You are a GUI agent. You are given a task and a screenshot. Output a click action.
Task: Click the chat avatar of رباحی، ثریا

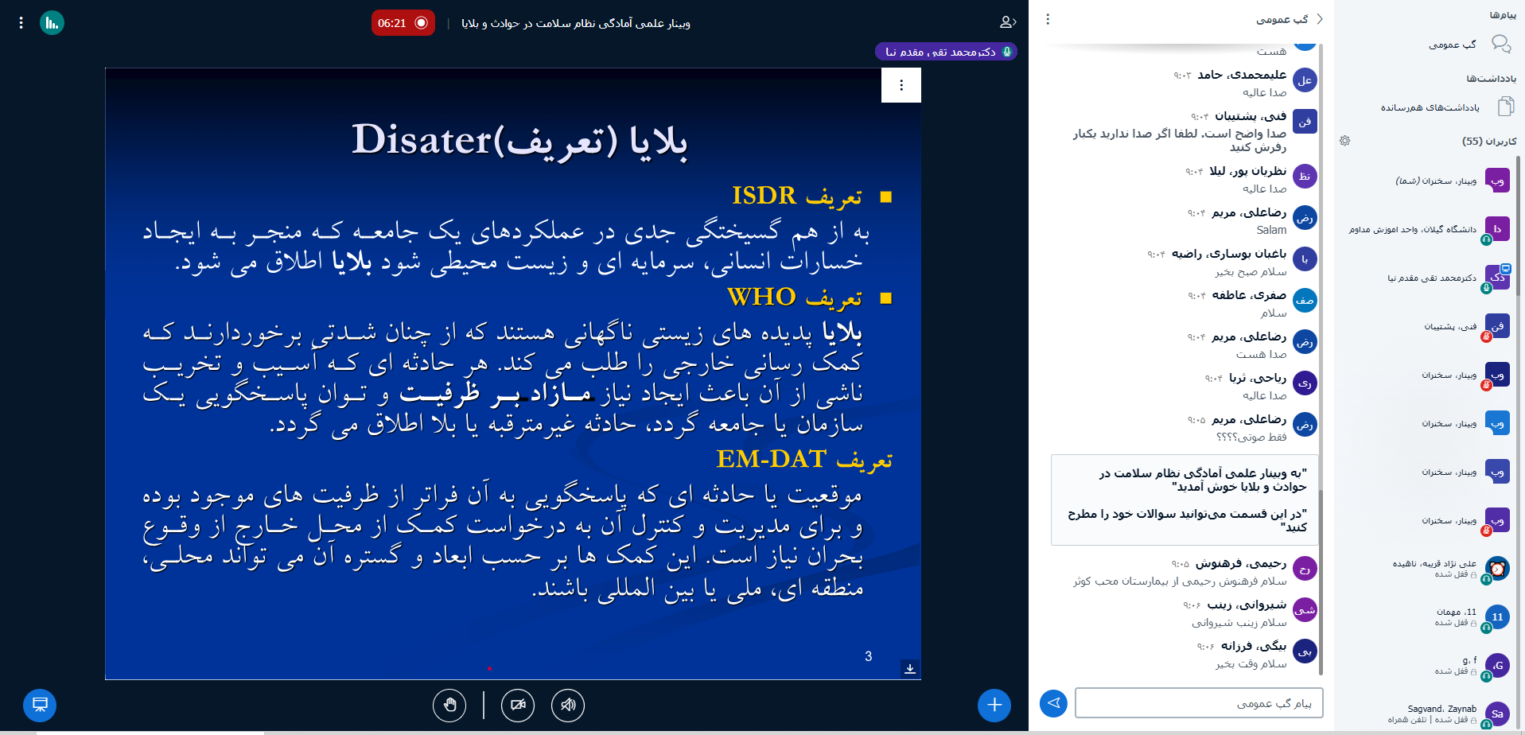[x=1305, y=383]
